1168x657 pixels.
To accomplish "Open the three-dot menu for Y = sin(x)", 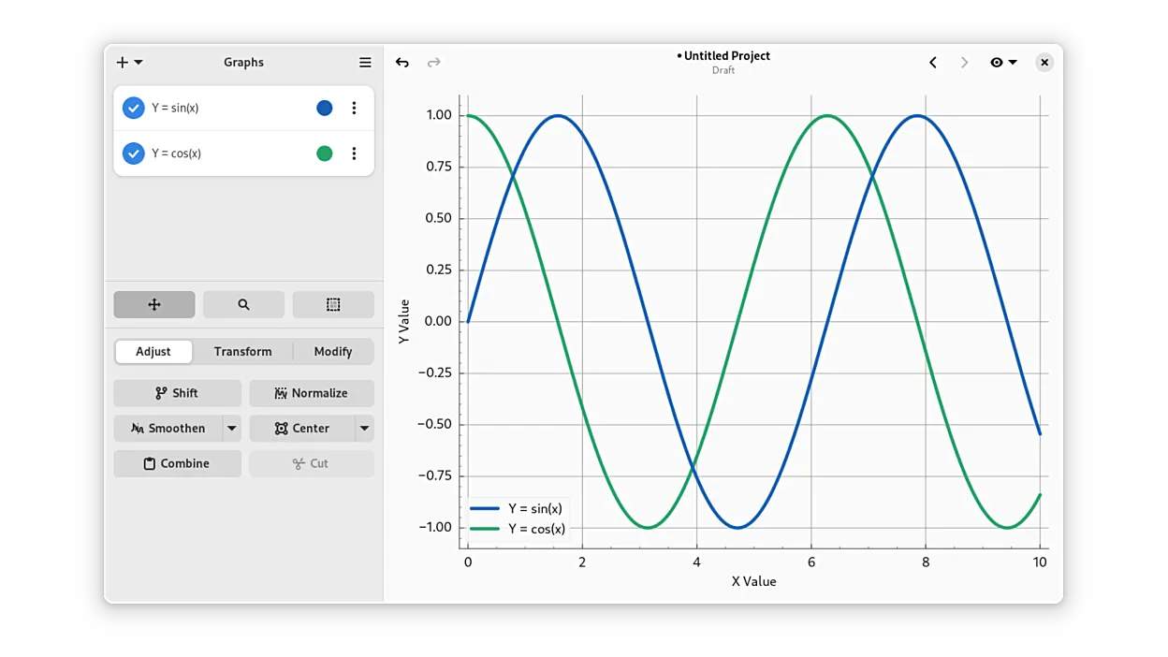I will tap(354, 108).
